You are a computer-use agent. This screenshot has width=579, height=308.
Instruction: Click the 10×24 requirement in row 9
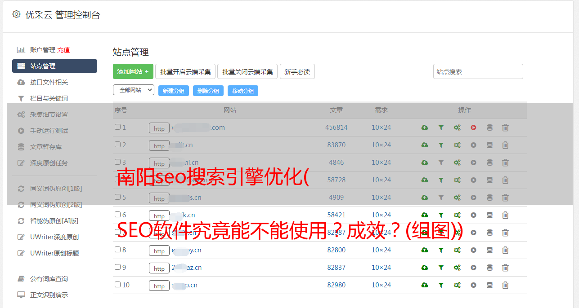[382, 268]
